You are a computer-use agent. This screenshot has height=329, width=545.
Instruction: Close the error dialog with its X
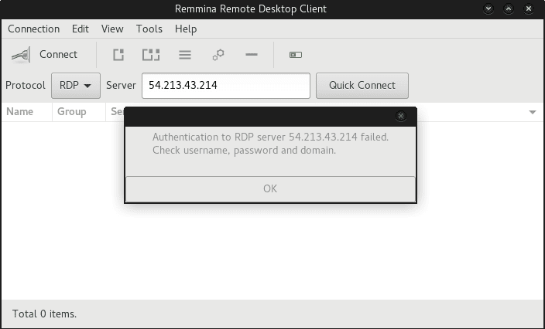(x=401, y=116)
